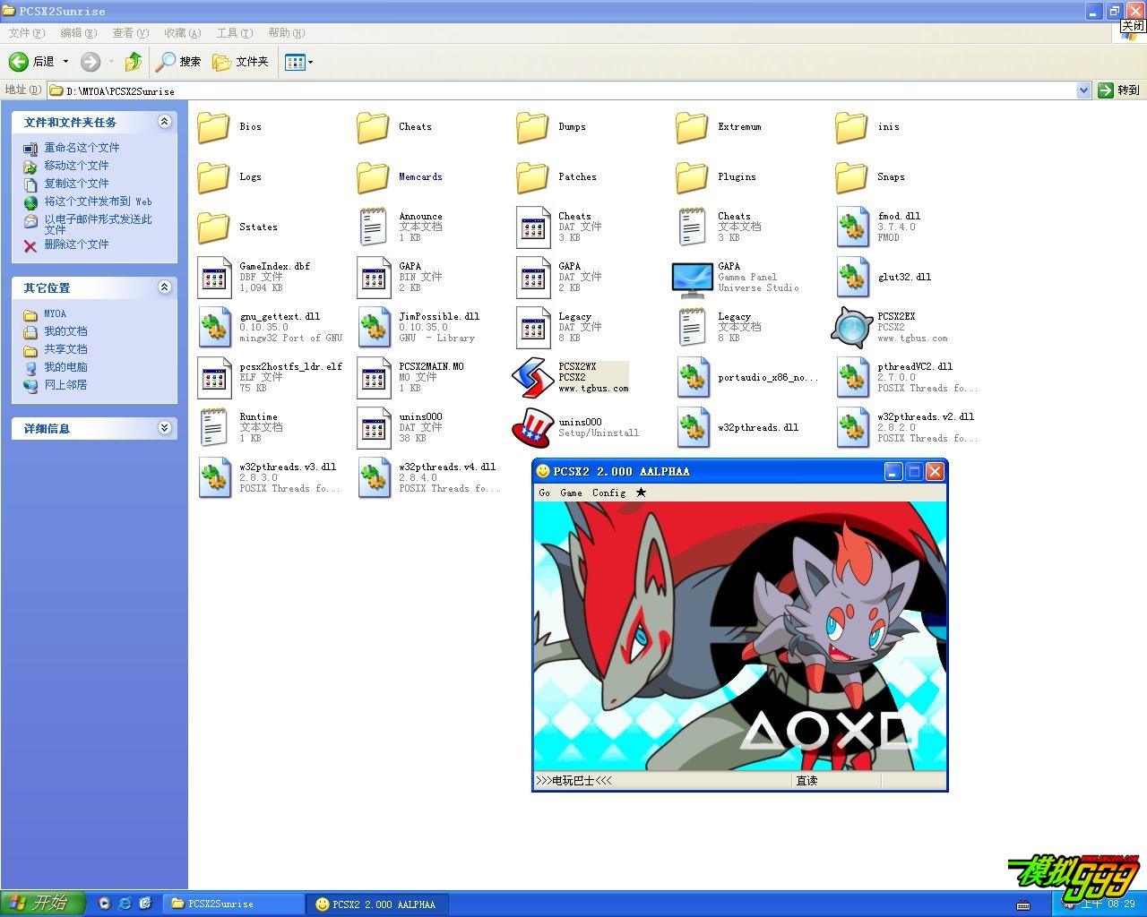Click the copy this file link

[76, 184]
